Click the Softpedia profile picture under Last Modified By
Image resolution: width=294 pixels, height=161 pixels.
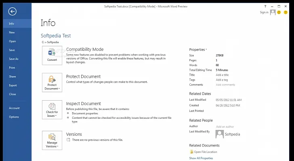pyautogui.click(x=220, y=134)
